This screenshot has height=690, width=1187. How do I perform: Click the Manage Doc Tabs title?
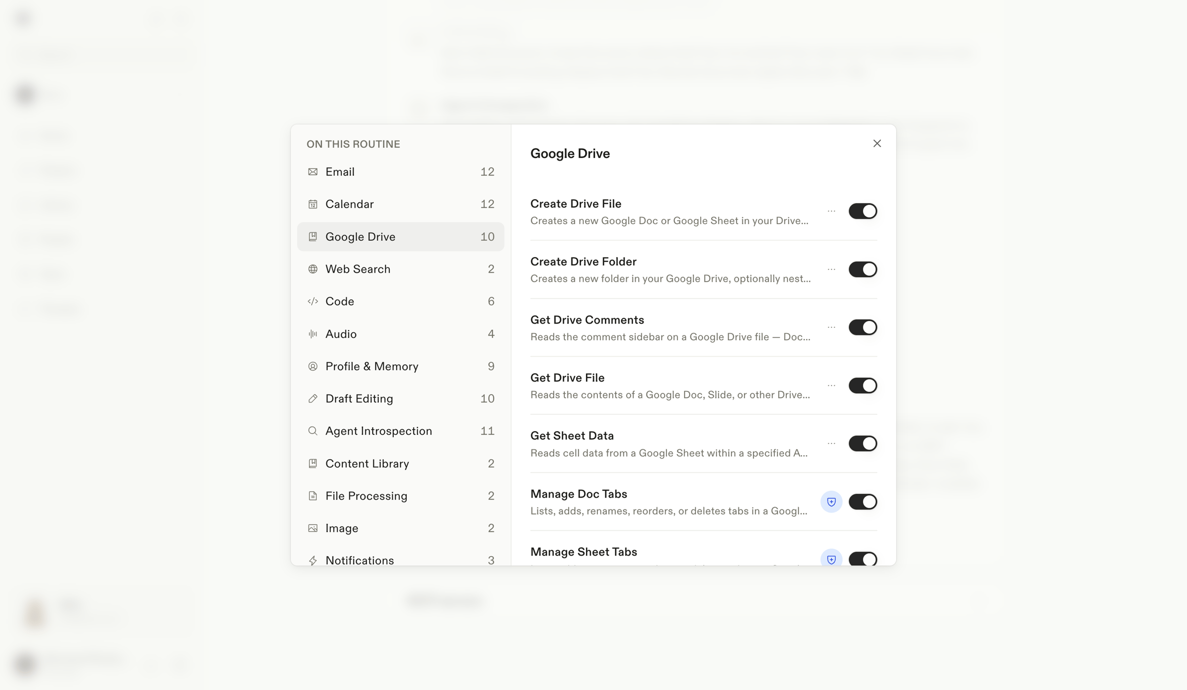(579, 494)
